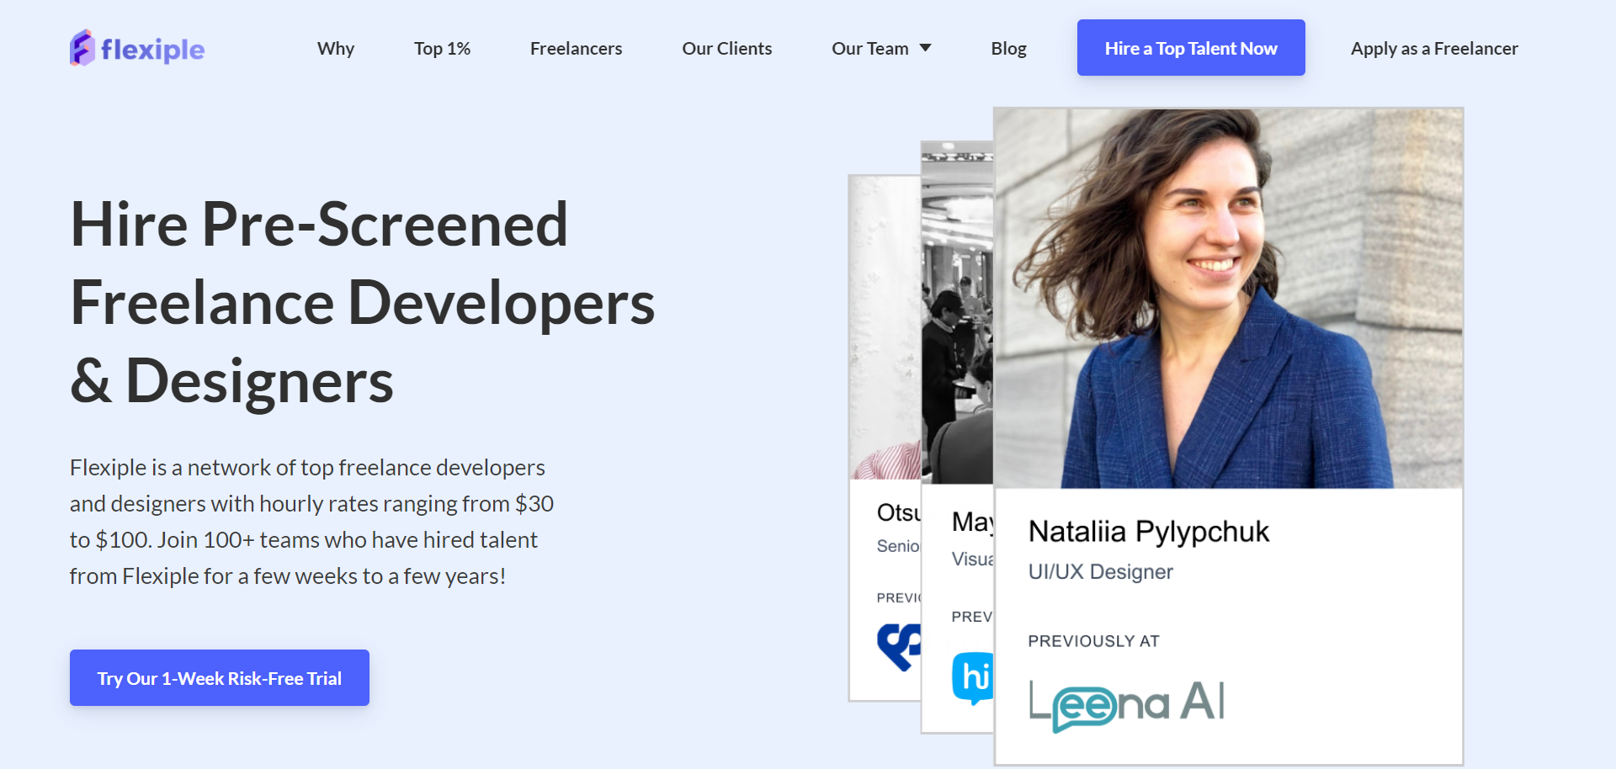Click the blue hi chat-bubble logo
Image resolution: width=1616 pixels, height=769 pixels.
point(973,676)
